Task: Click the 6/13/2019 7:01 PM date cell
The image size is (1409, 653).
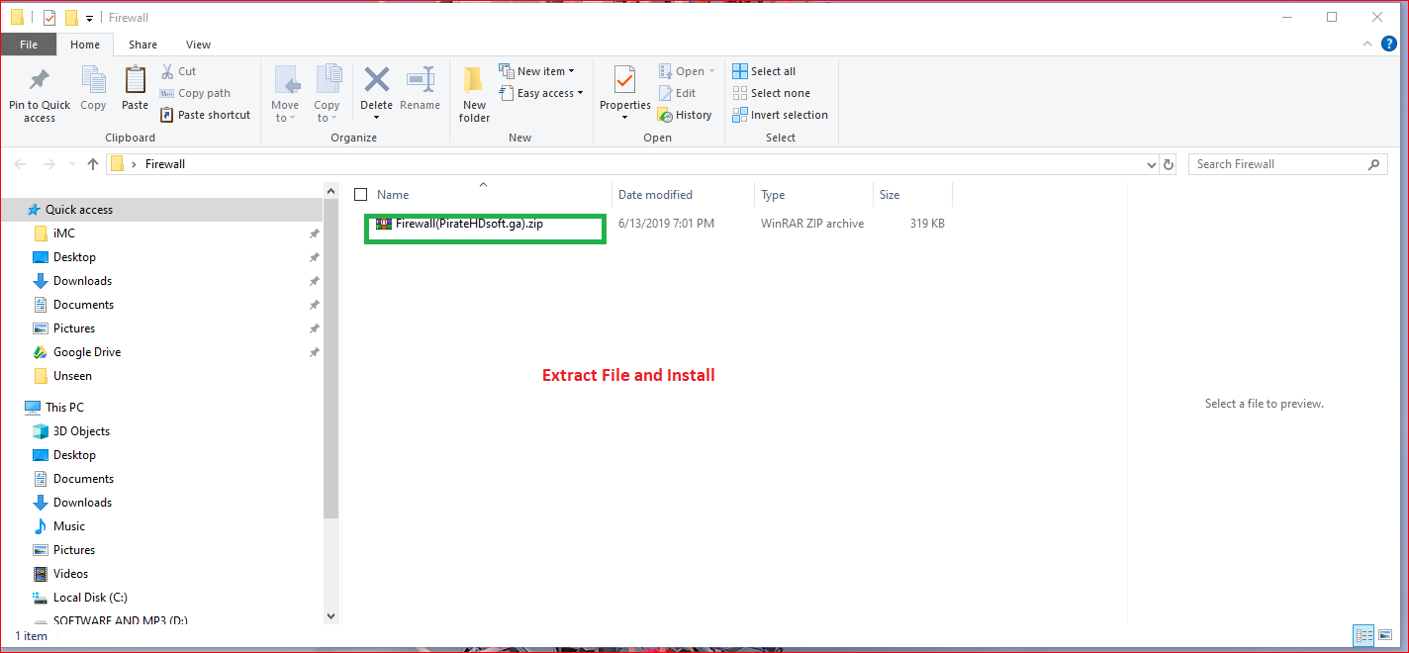Action: click(x=666, y=224)
